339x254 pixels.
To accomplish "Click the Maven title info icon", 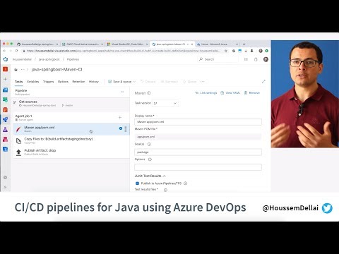I will click(x=149, y=93).
